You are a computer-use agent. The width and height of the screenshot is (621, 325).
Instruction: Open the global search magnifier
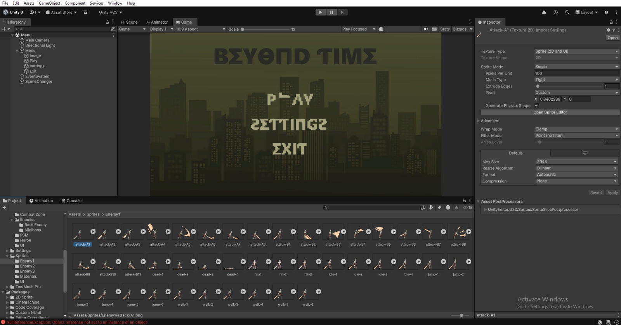tap(567, 12)
